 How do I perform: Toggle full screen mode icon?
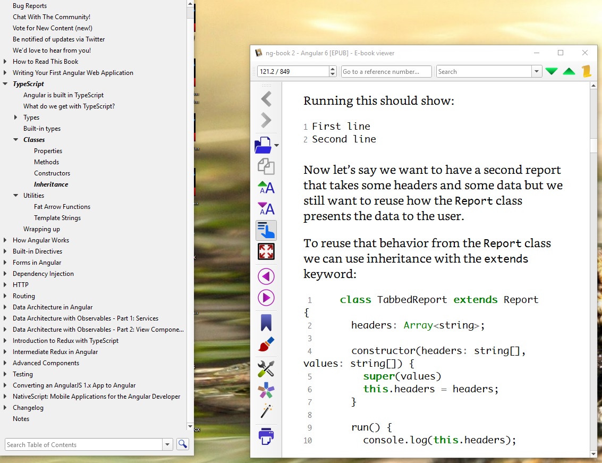tap(266, 251)
